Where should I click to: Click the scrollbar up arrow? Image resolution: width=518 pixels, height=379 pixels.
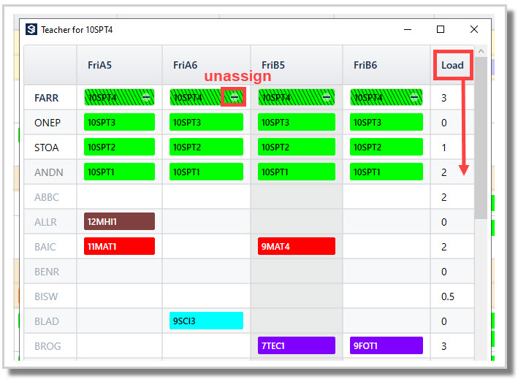[x=481, y=52]
